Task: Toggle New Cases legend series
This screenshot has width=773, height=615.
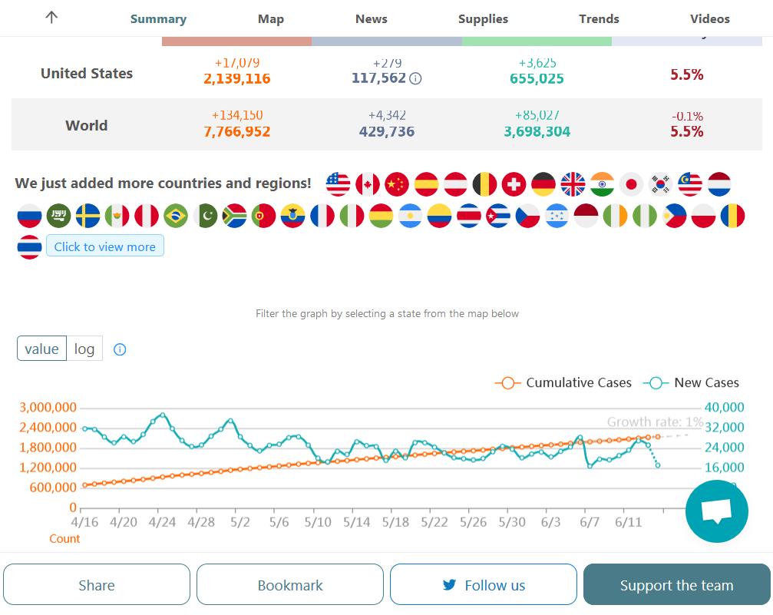Action: pos(692,382)
